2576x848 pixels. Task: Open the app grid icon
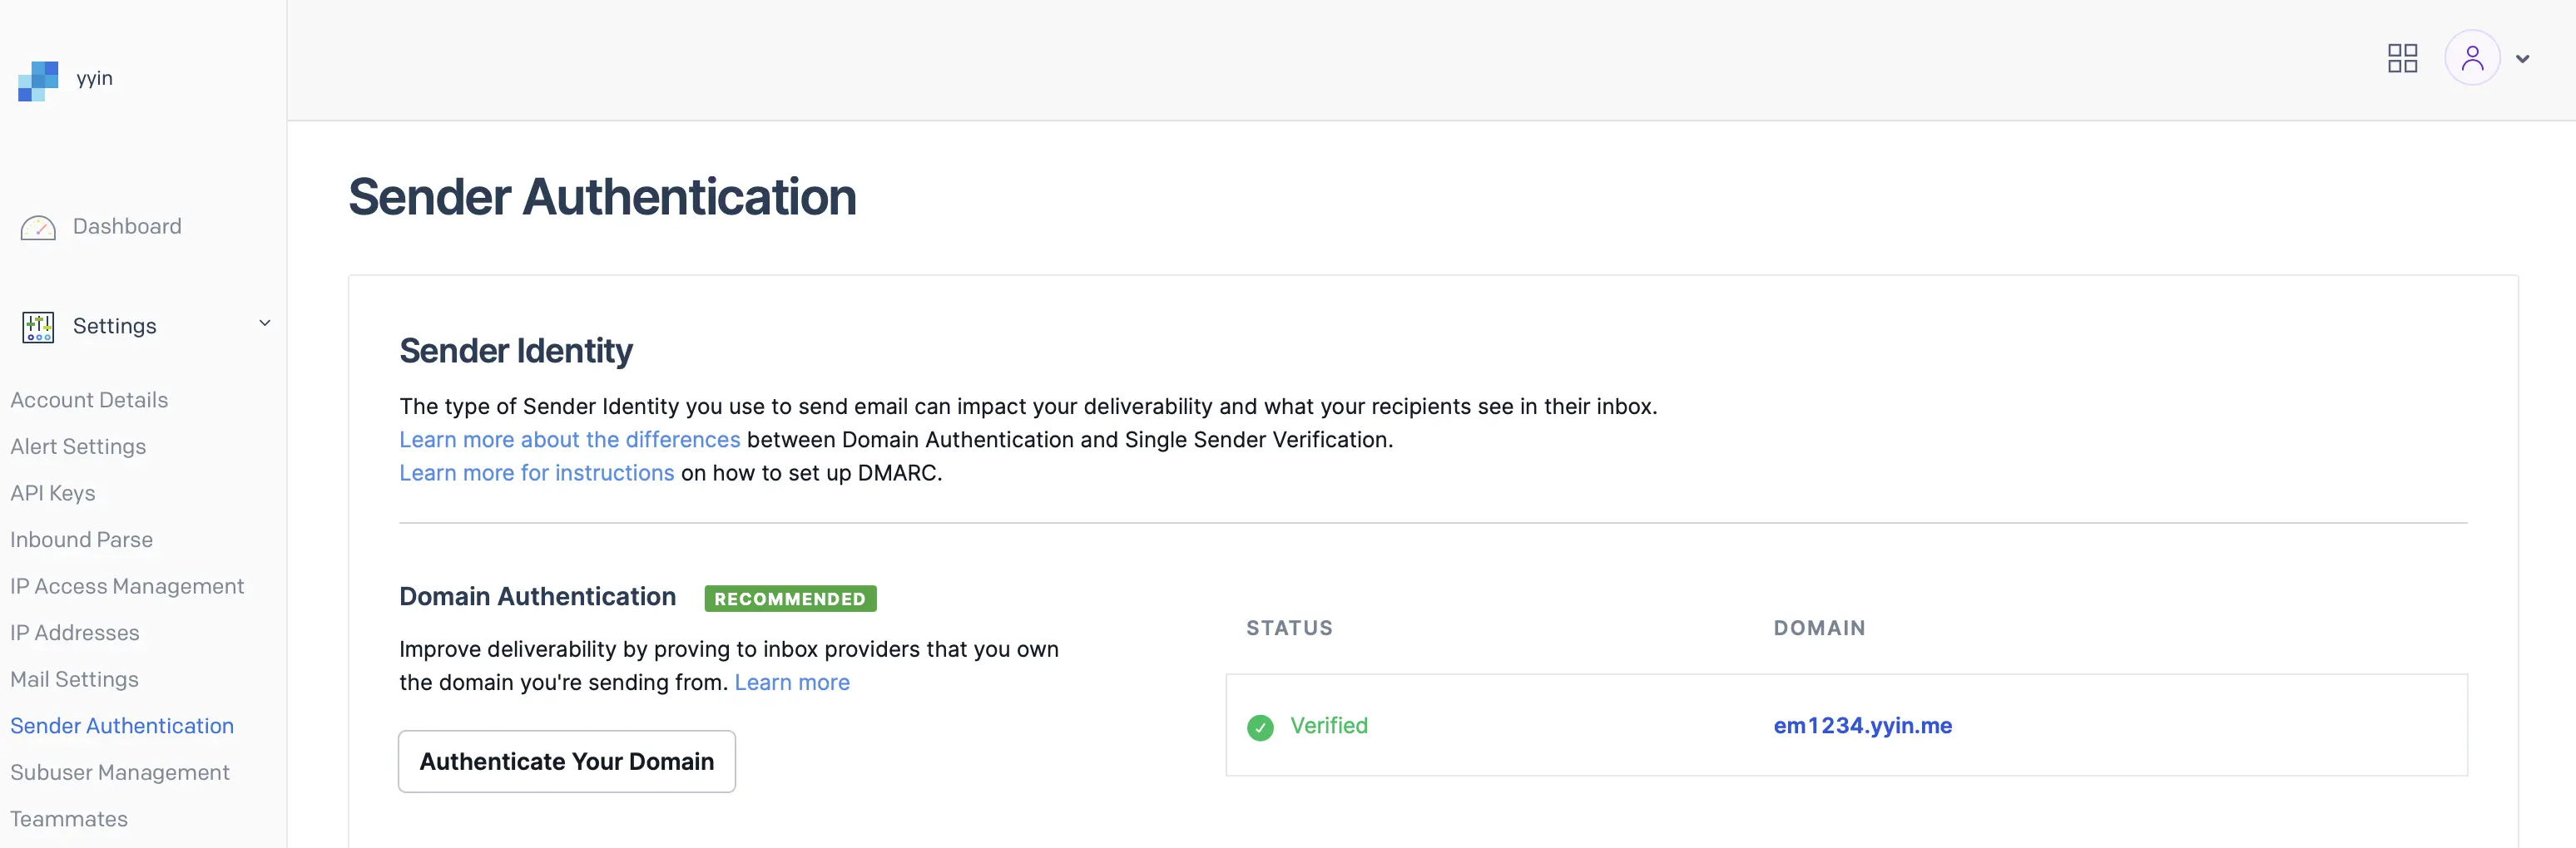pos(2402,58)
